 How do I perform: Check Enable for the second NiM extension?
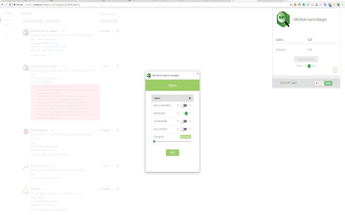(x=102, y=67)
